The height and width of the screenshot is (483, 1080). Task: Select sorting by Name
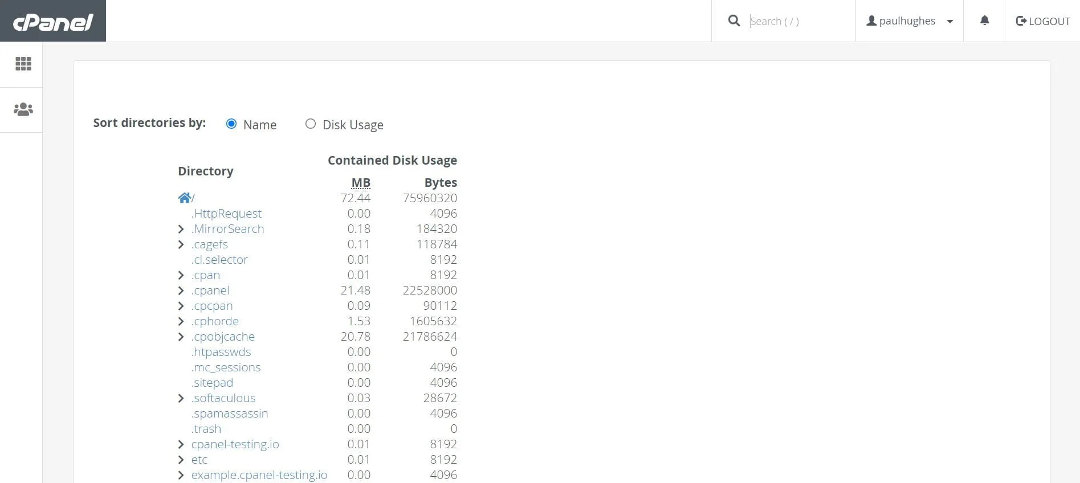[231, 124]
